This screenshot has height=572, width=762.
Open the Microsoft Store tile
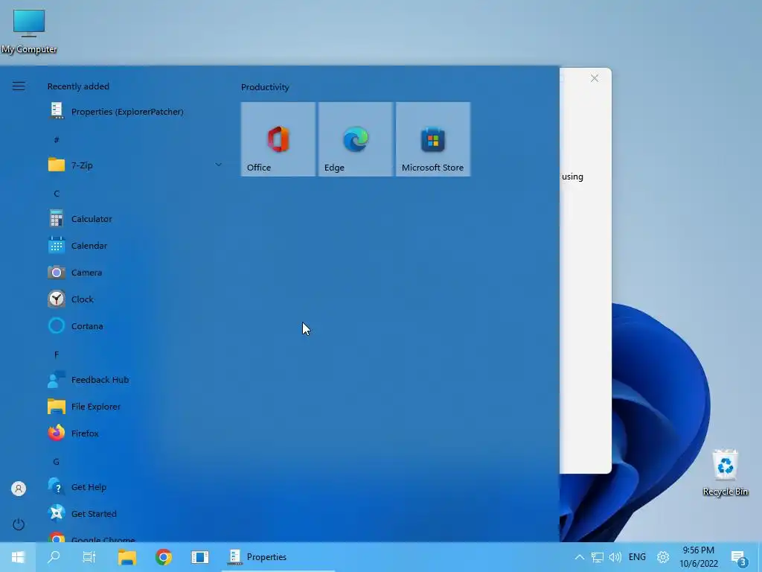433,139
